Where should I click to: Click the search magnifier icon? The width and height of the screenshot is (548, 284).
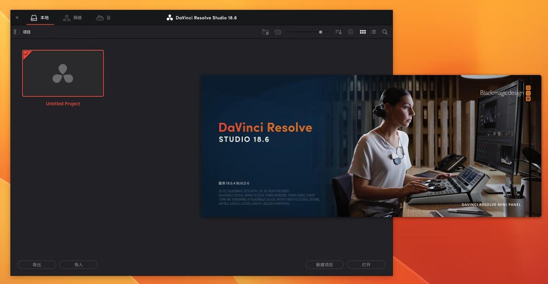coord(385,32)
